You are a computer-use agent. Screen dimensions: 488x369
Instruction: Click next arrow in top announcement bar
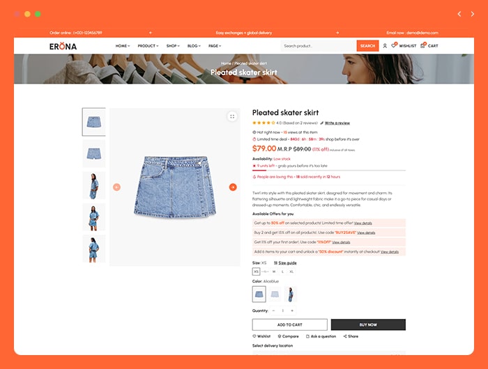337,33
